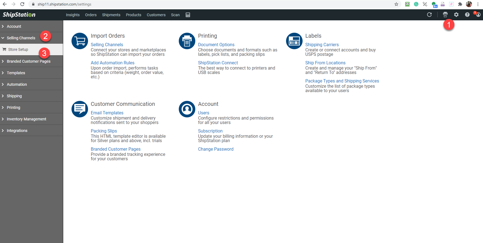Collapse the Selling Channels sidebar section
This screenshot has height=243, width=483.
[32, 38]
